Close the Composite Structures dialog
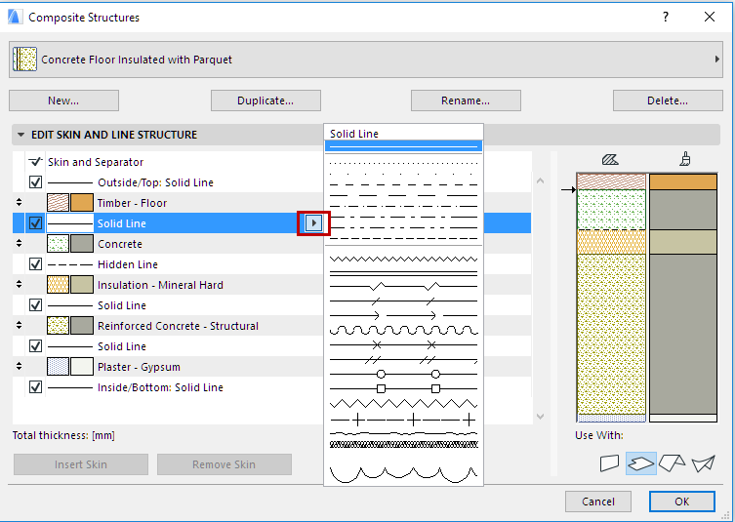 click(x=710, y=17)
